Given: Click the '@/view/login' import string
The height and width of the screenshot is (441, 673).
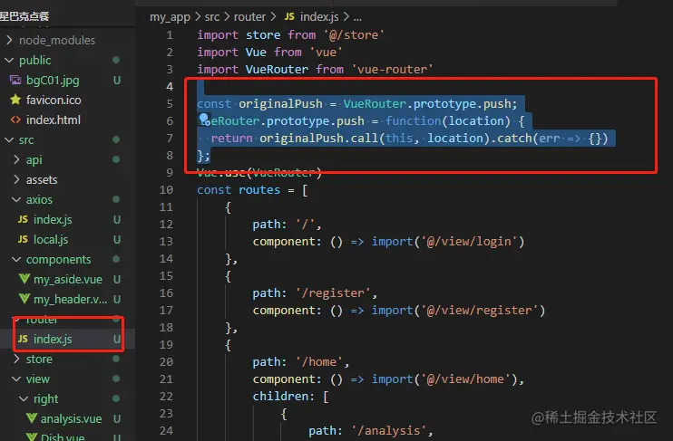Looking at the screenshot, I should pyautogui.click(x=470, y=242).
